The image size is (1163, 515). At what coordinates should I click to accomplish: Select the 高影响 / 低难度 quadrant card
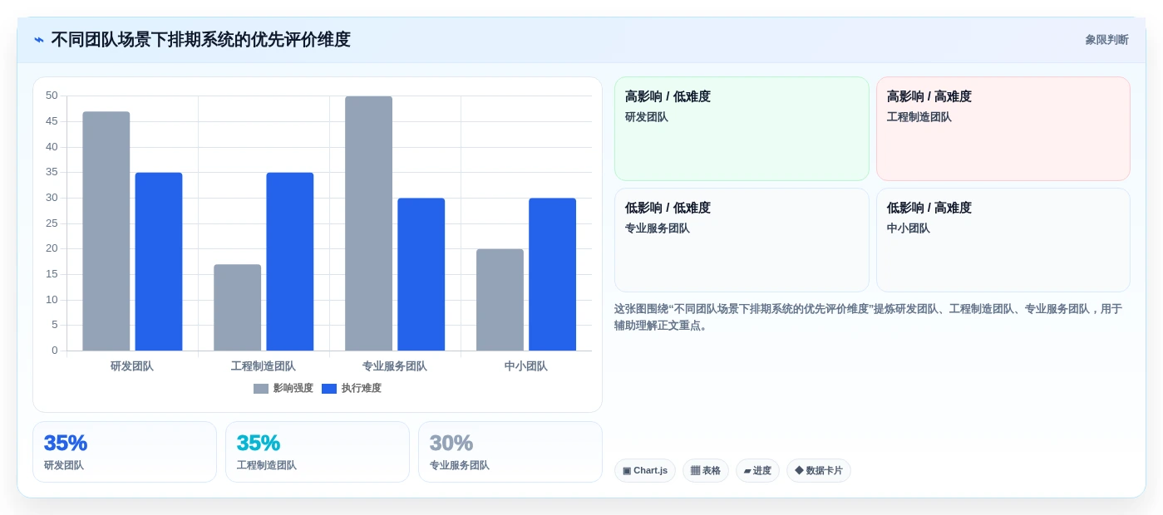[742, 129]
